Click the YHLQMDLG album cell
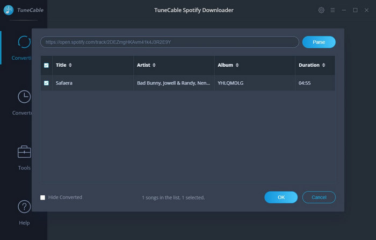Screen dimensions: 376x240 coord(255,83)
